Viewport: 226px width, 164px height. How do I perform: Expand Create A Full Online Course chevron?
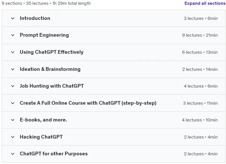[x=13, y=103]
